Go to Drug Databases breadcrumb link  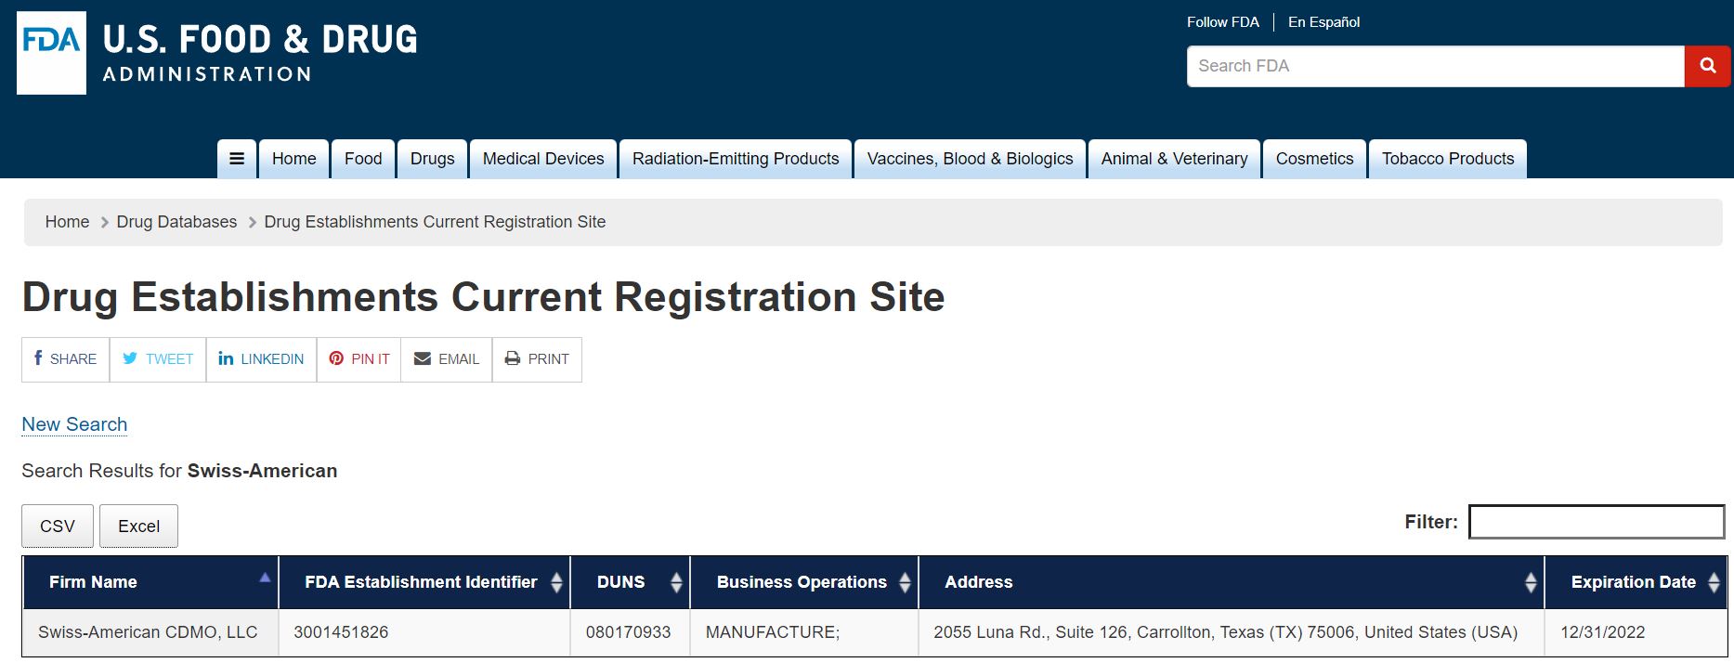[176, 222]
